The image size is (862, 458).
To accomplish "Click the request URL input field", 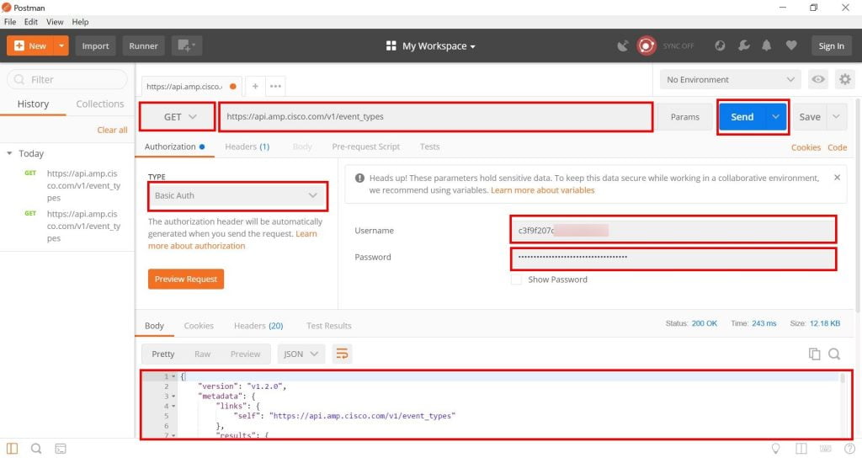I will tap(436, 116).
